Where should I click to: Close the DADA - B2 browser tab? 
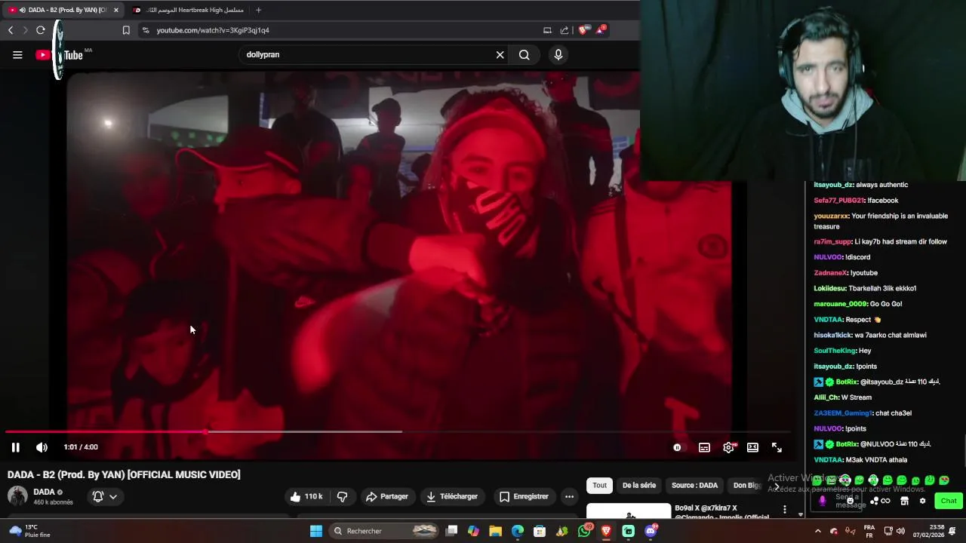pos(116,10)
